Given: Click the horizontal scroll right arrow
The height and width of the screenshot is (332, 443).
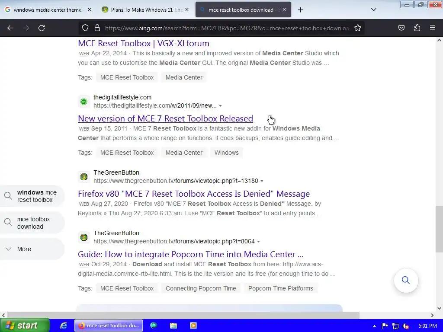Looking at the screenshot, I should pyautogui.click(x=432, y=315).
